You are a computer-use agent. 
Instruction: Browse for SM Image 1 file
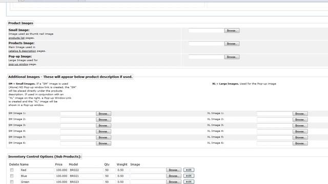pyautogui.click(x=104, y=113)
